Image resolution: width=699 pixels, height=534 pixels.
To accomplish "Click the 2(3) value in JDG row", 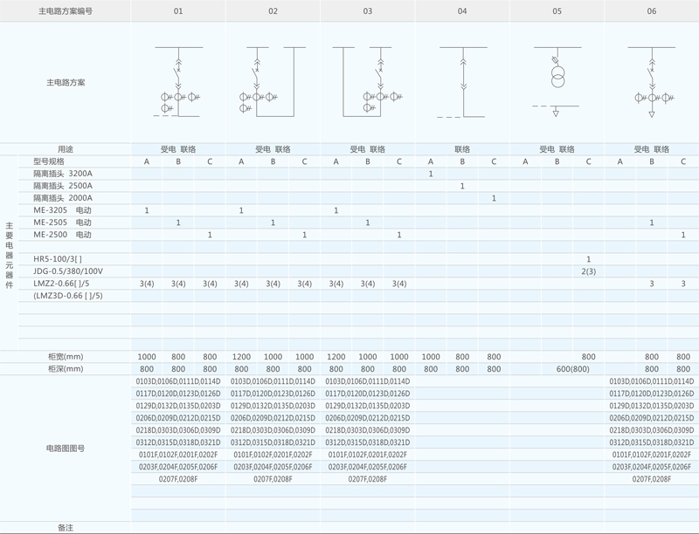I will tap(588, 271).
